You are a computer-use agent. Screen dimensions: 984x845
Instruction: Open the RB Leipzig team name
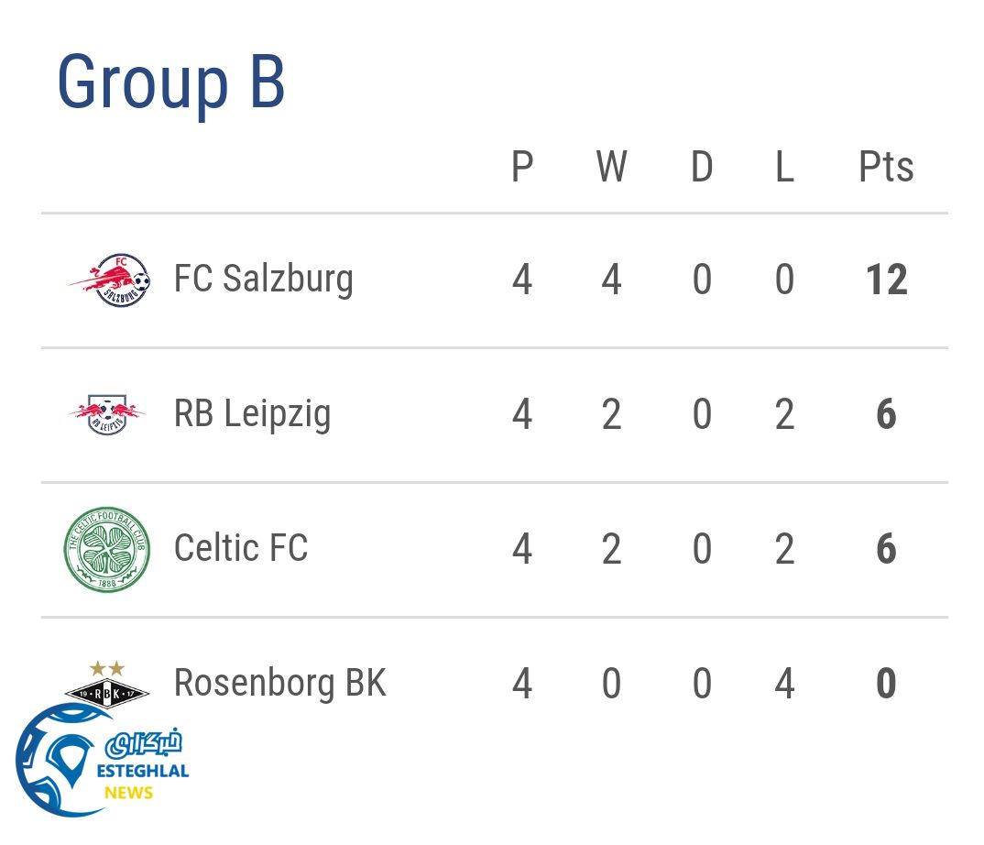[252, 414]
